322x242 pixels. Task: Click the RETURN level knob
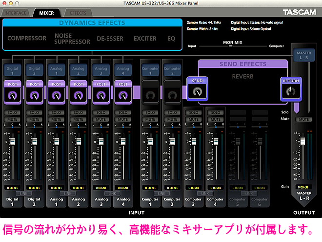pos(291,91)
